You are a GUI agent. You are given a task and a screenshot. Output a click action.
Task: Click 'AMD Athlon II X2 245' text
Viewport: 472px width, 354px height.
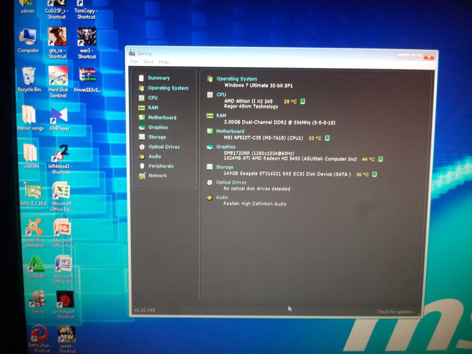click(x=248, y=101)
